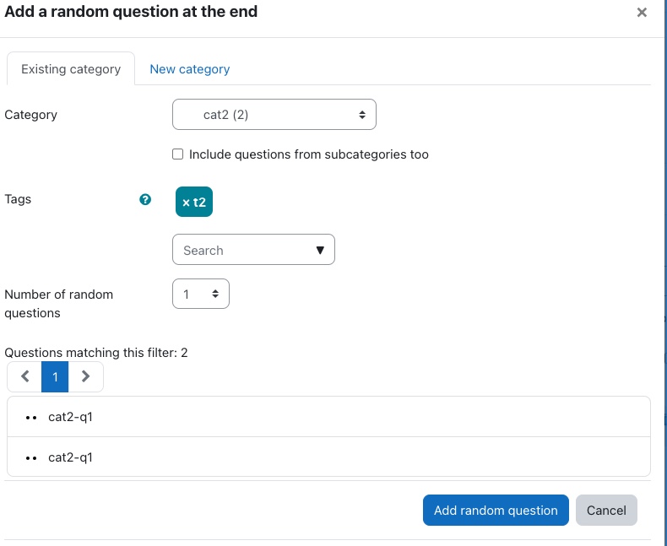Go to next page of matching questions
Screen dimensions: 667x546
85,376
